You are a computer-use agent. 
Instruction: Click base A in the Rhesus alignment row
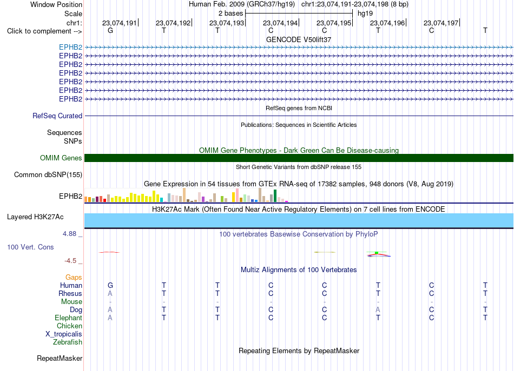pos(110,293)
